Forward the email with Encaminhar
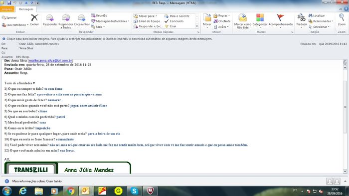 point(82,20)
